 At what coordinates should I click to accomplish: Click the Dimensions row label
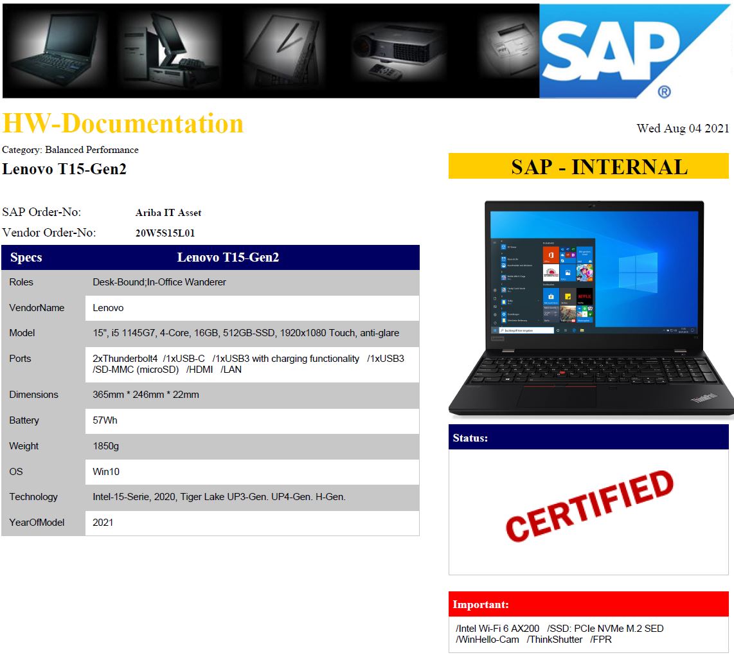33,395
